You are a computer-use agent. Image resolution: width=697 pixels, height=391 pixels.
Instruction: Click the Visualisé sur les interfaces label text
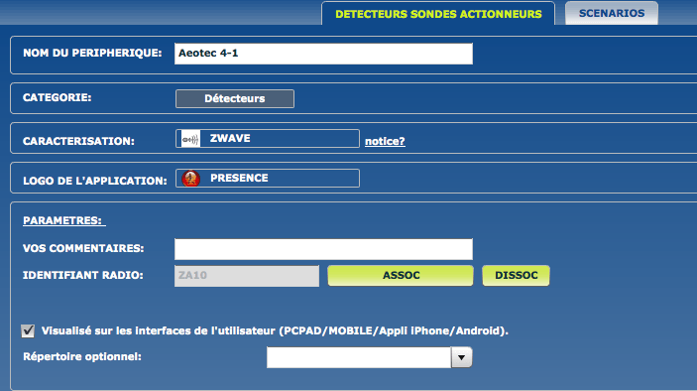pos(275,330)
